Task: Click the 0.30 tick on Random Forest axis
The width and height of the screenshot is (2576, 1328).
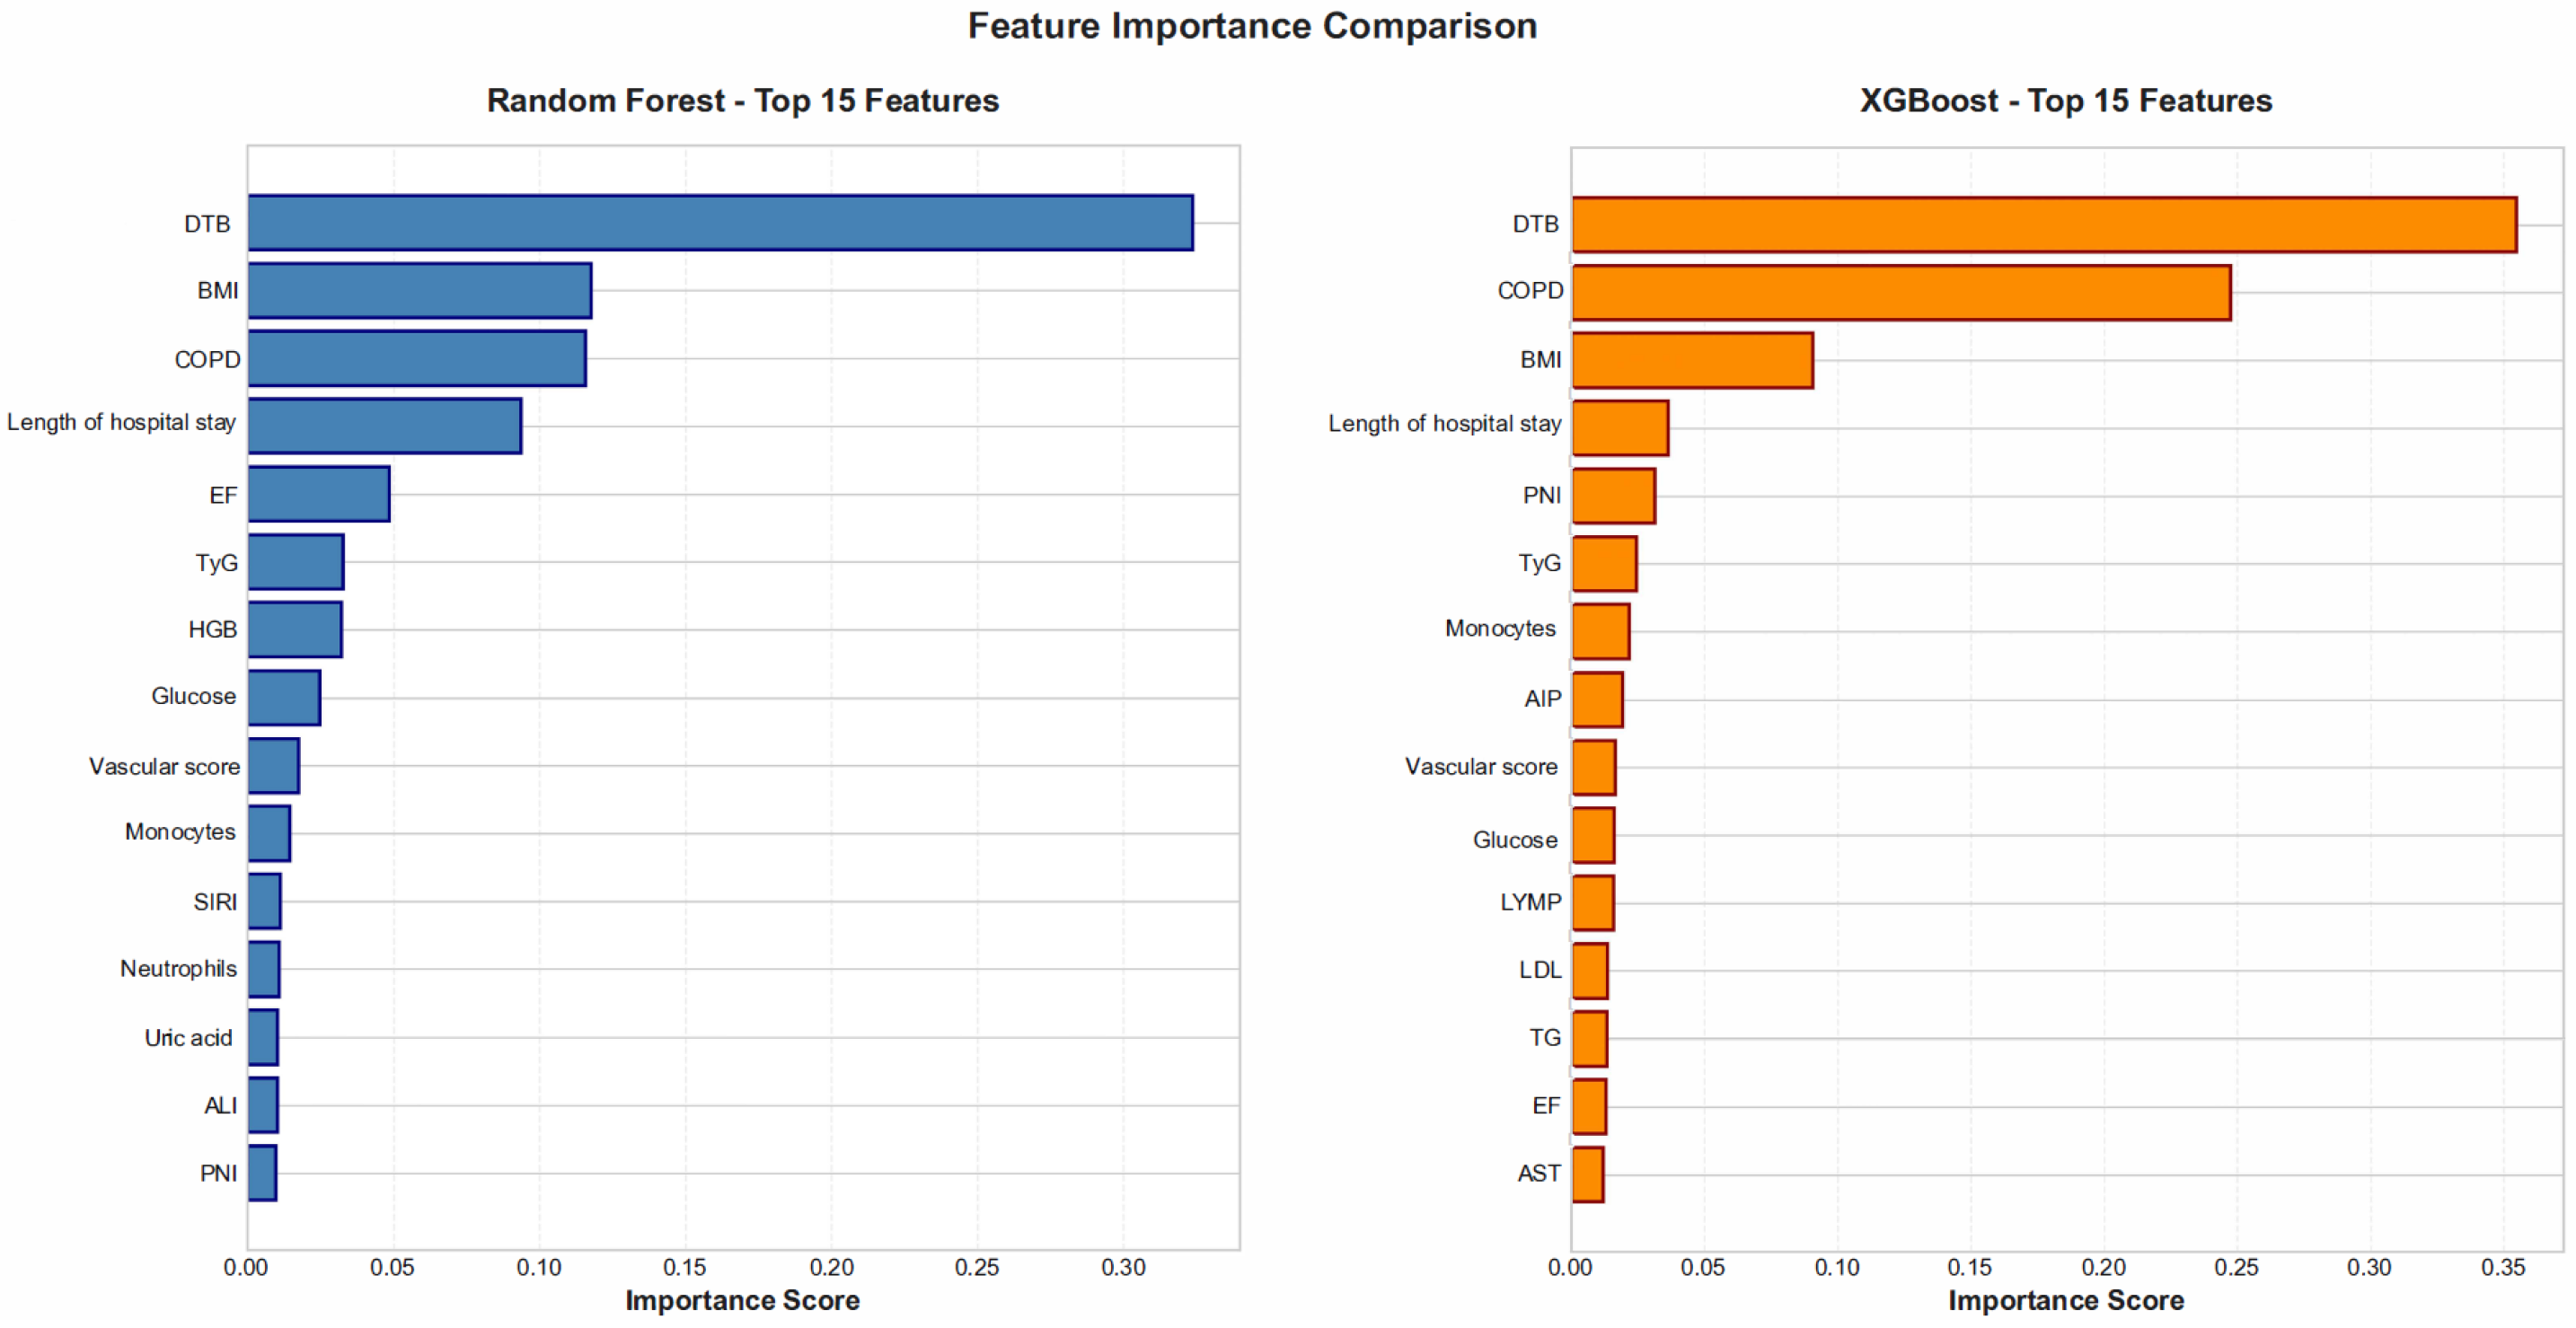Action: click(1124, 1268)
